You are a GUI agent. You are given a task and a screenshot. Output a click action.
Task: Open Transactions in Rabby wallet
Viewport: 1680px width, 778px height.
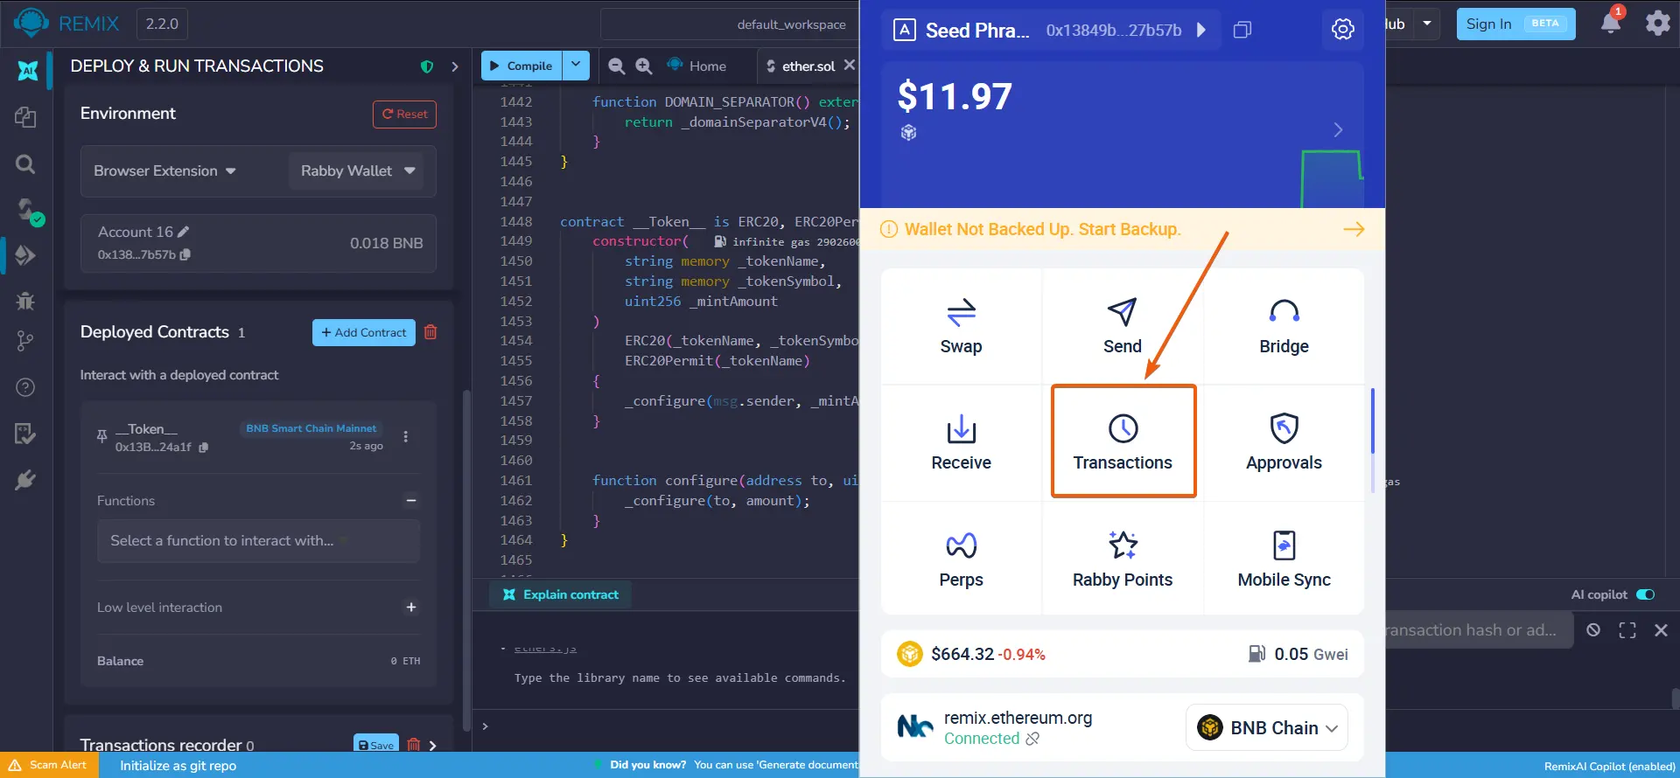[1123, 442]
